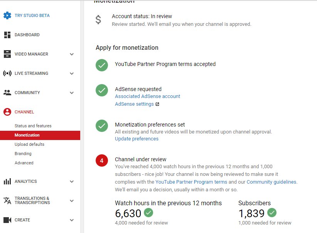Click the checkmark next to 6,630 watch hours

[148, 213]
